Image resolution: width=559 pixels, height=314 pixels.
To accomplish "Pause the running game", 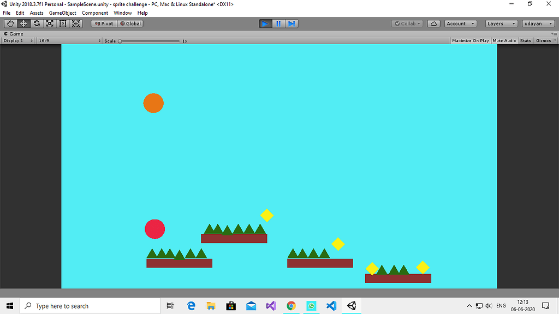I will [278, 23].
